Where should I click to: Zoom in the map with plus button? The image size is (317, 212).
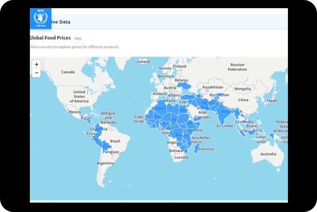(36, 64)
